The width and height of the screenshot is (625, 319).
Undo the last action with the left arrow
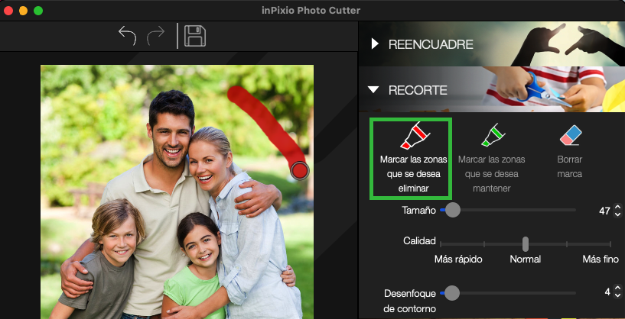point(128,36)
